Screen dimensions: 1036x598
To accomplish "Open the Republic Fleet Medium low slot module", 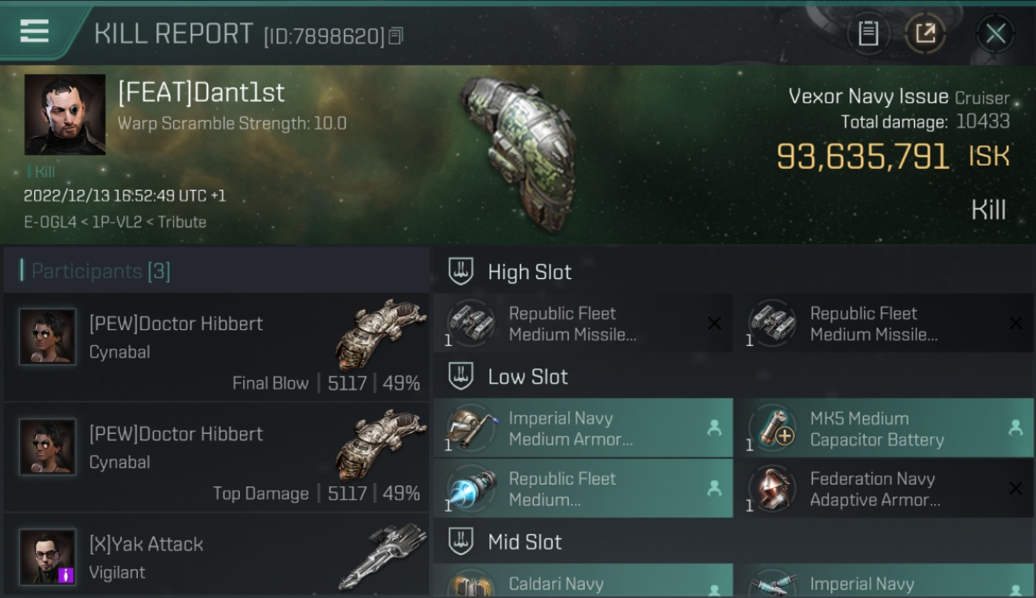I will [583, 489].
